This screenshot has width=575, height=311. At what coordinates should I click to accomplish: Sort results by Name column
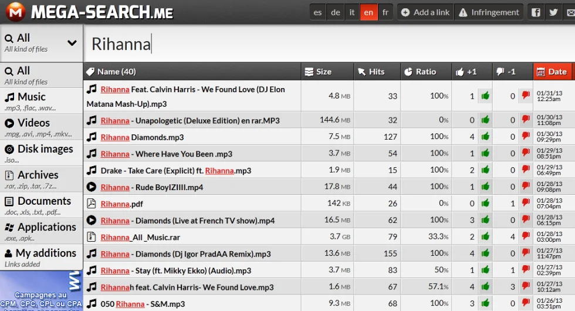click(x=192, y=72)
